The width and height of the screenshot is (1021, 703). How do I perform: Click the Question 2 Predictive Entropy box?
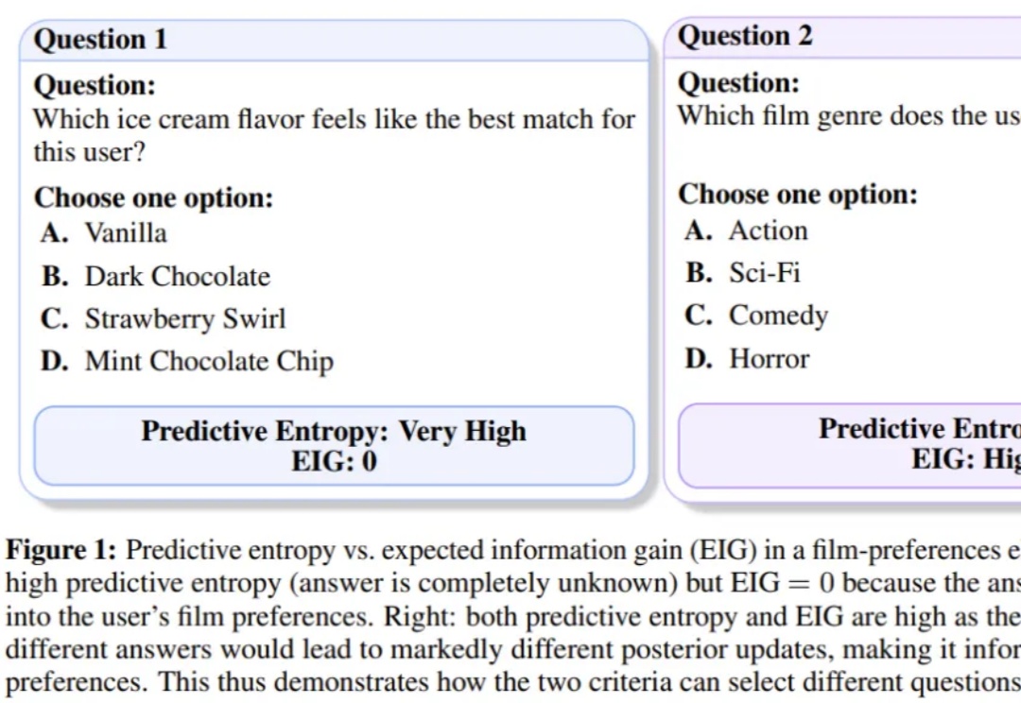[850, 445]
